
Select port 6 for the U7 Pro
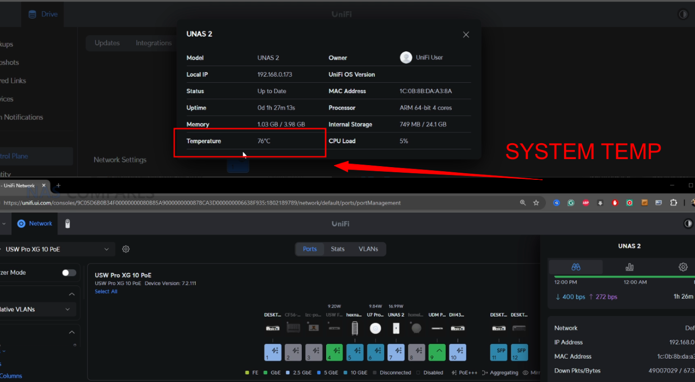[375, 353]
